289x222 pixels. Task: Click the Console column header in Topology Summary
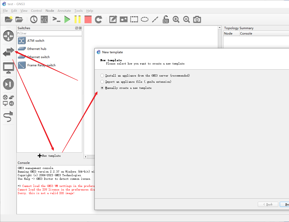(264, 33)
